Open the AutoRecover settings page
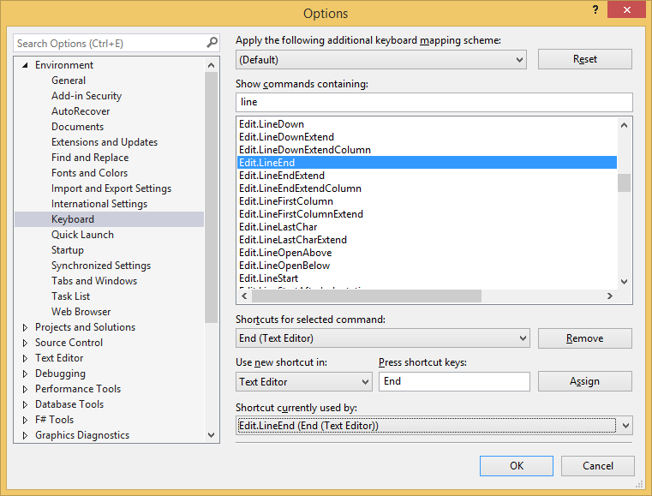 coord(81,111)
